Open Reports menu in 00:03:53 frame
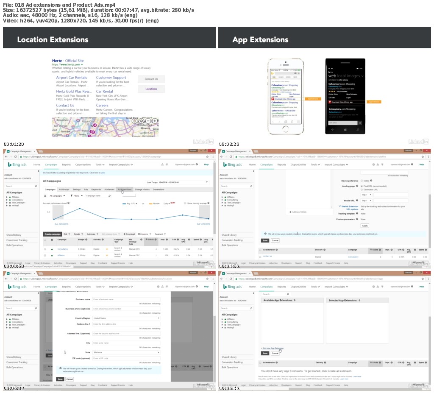The width and height of the screenshot is (434, 393). pos(66,164)
